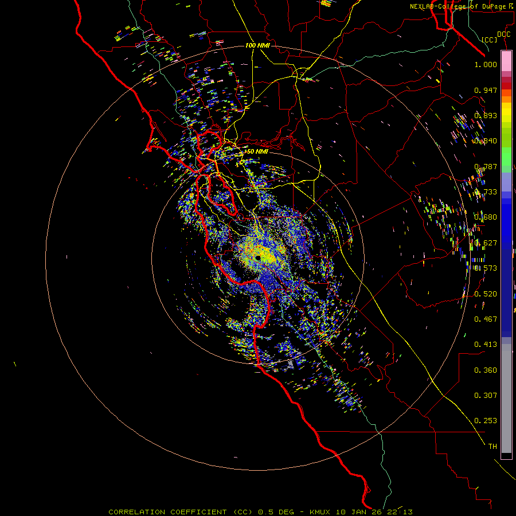The image size is (516, 516).
Task: Click the 0.680 scale value
Action: point(486,217)
